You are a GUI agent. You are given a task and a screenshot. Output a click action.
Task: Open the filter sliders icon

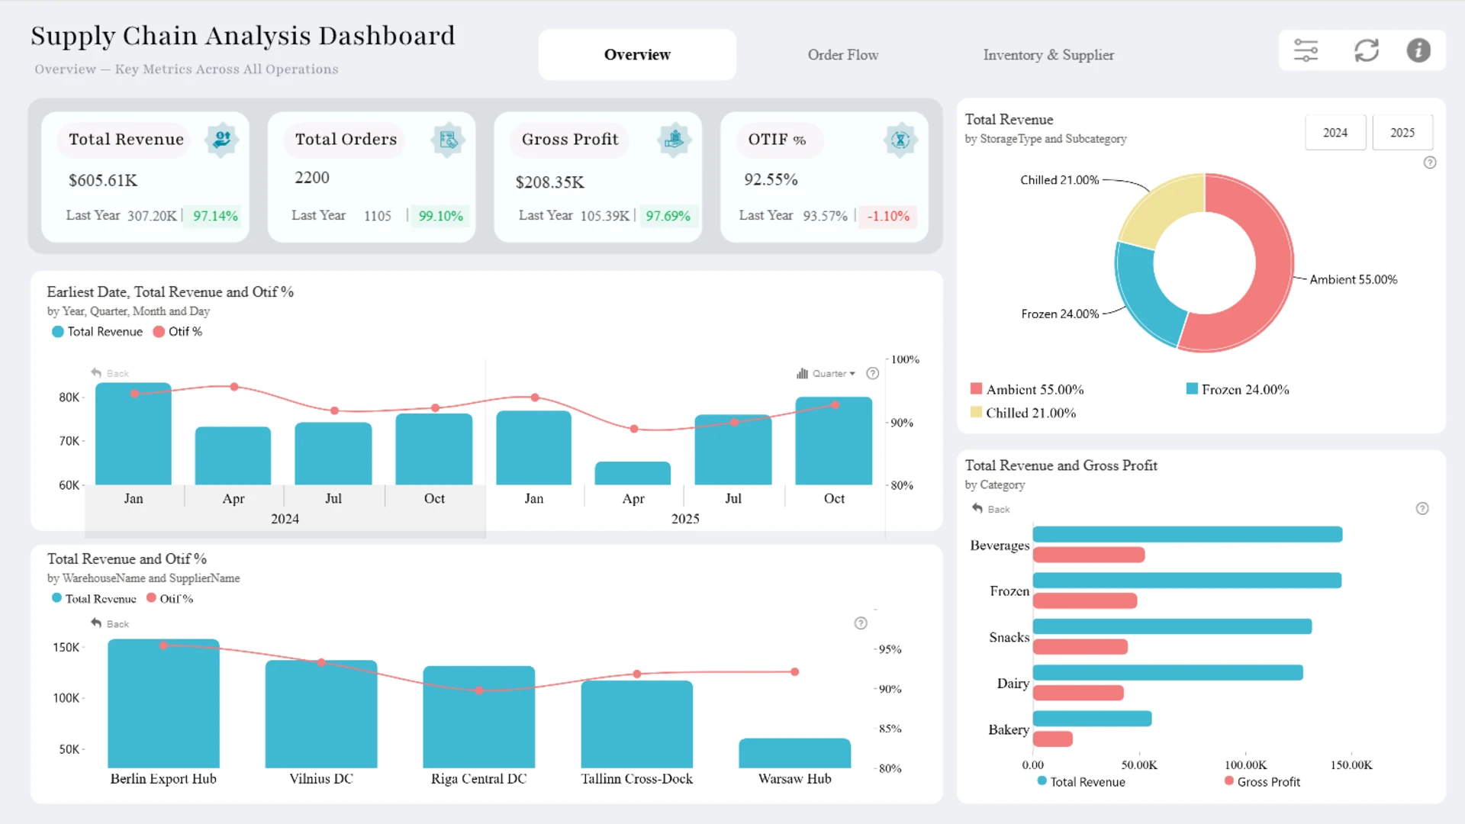pyautogui.click(x=1306, y=50)
